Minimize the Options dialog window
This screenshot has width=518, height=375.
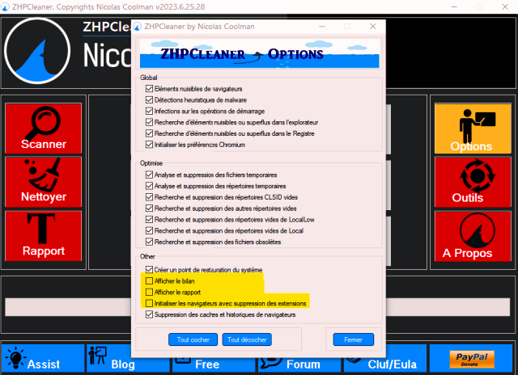(322, 27)
